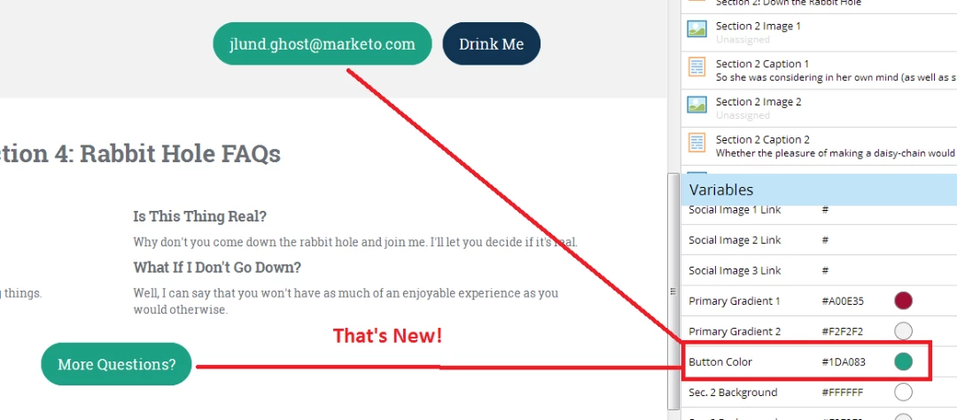The width and height of the screenshot is (957, 420).
Task: Select the Section 2 Caption 2 element
Action: tap(819, 146)
